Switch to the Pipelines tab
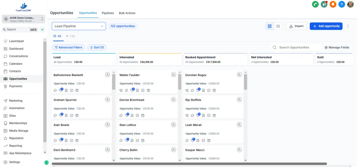357x167 pixels. 108,13
